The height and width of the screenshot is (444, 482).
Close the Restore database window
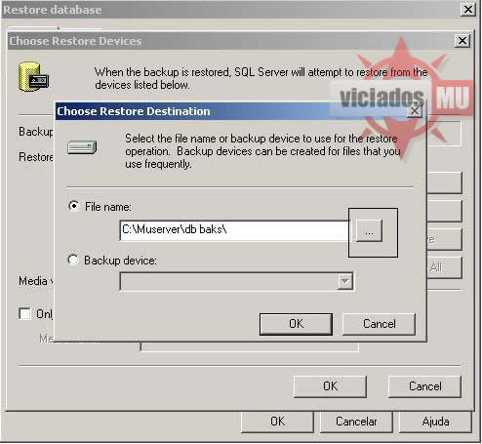pos(468,9)
